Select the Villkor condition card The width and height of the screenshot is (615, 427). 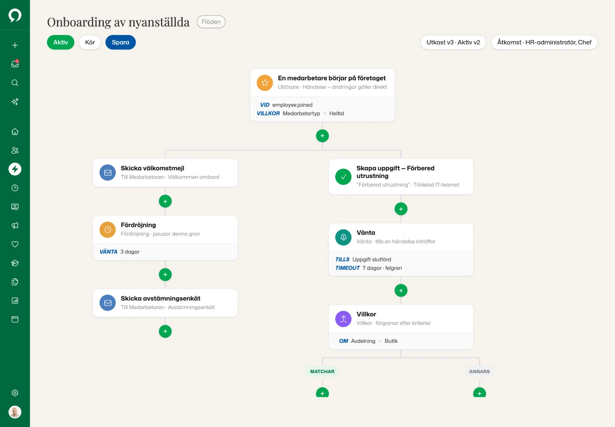pyautogui.click(x=401, y=327)
